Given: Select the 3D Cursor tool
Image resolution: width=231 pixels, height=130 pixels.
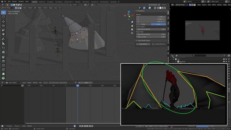Looking at the screenshot, I should pyautogui.click(x=3, y=17).
